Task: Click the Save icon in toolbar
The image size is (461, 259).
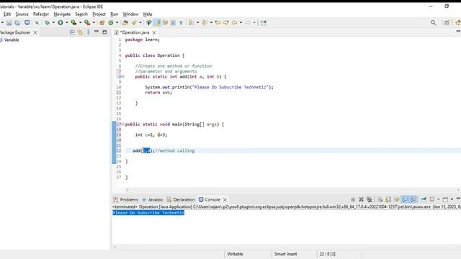Action: [9, 22]
